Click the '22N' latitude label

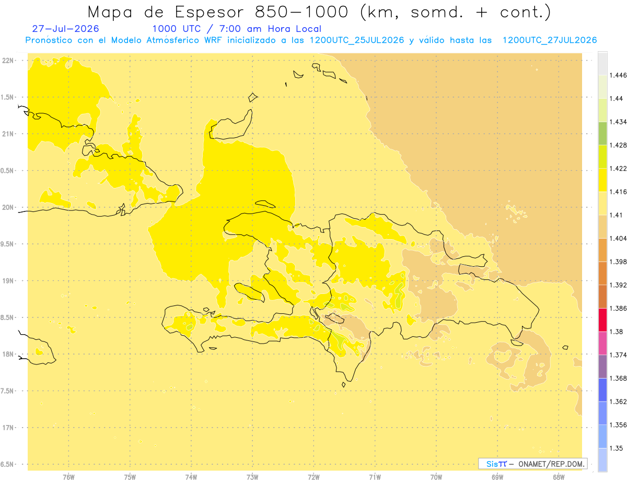click(x=8, y=61)
